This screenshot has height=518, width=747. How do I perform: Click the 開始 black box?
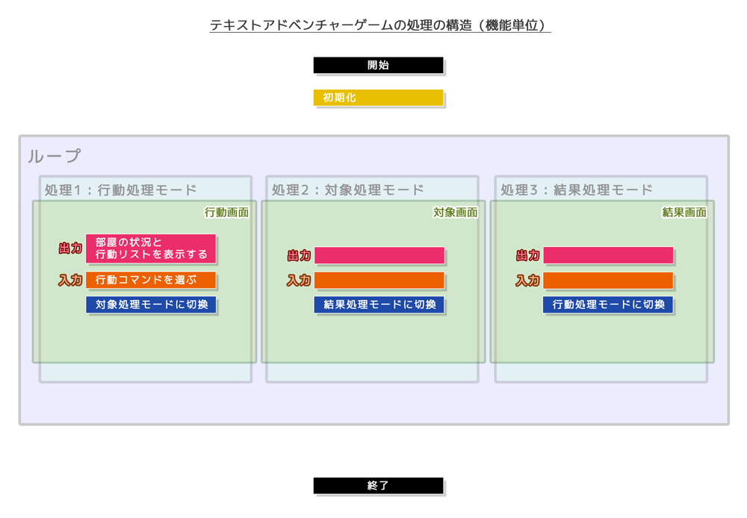[378, 65]
